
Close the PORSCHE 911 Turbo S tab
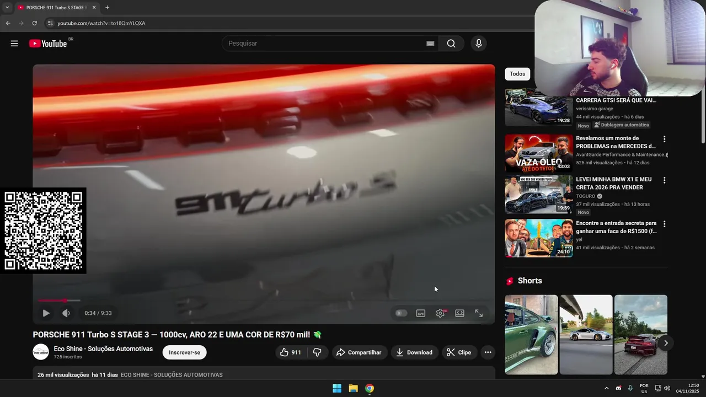coord(94,8)
